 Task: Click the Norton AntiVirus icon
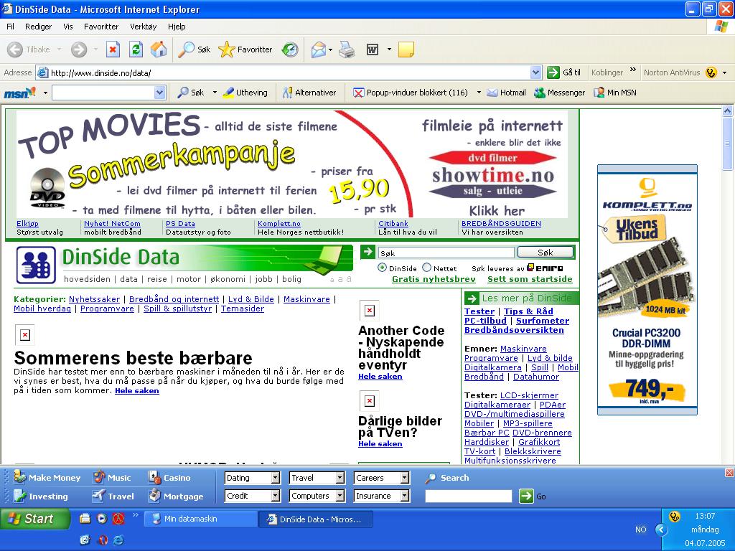point(711,72)
